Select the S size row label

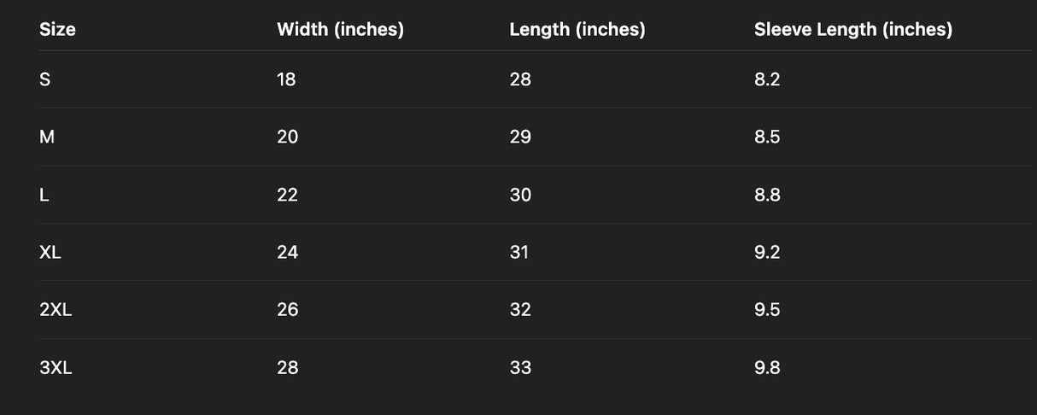click(44, 79)
